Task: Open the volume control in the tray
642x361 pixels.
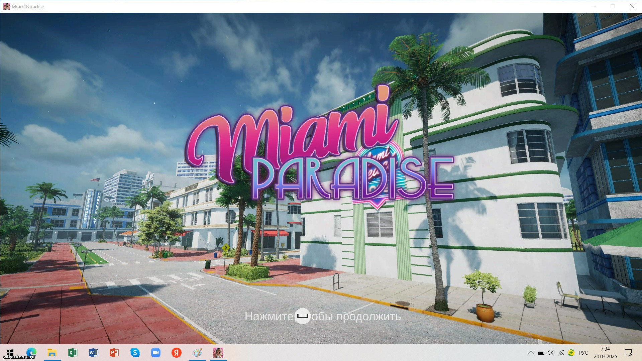Action: pos(551,353)
